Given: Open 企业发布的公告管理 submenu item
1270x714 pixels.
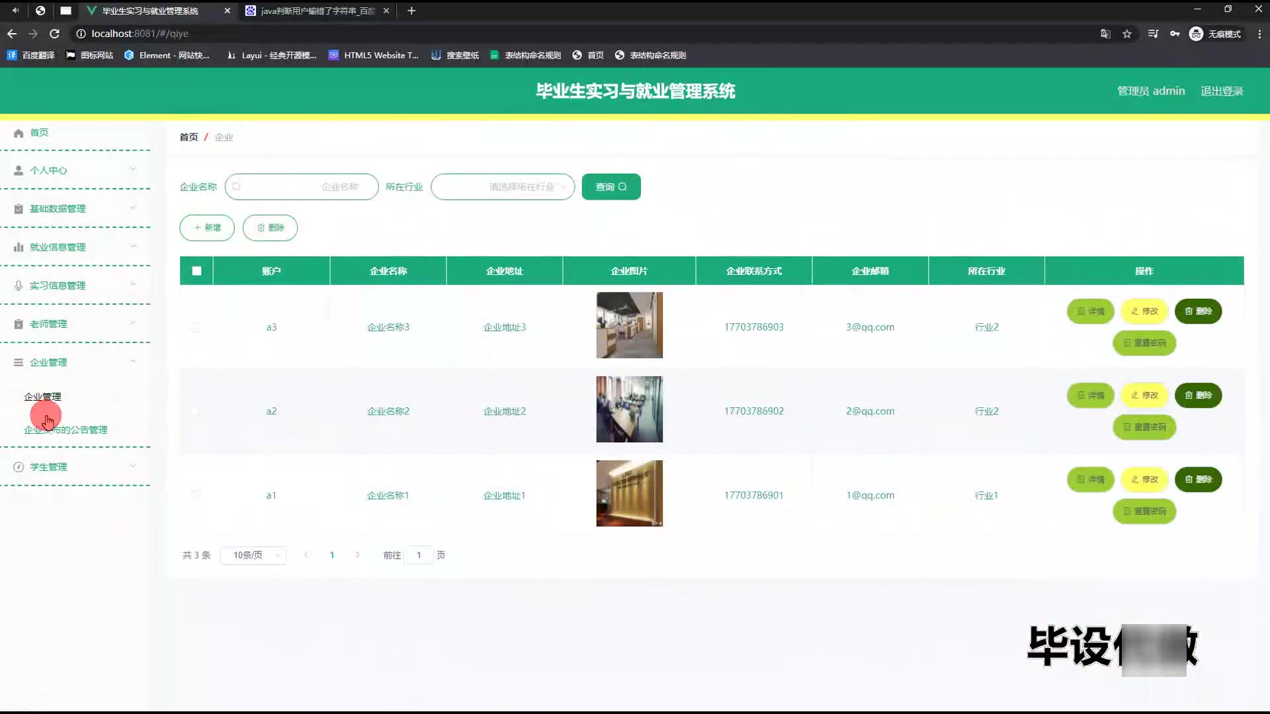Looking at the screenshot, I should [66, 430].
